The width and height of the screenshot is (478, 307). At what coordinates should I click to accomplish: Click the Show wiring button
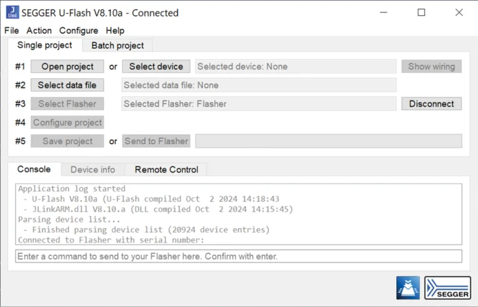coord(432,67)
